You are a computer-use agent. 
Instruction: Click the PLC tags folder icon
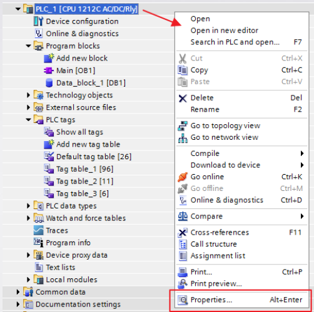click(x=39, y=120)
